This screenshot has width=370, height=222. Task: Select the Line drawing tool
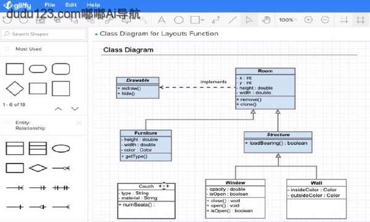click(232, 20)
